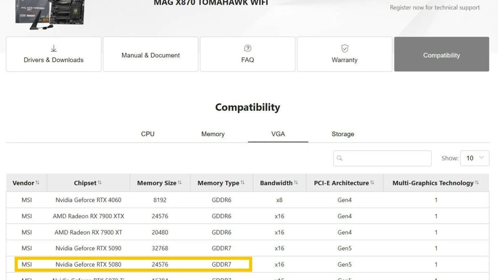The height and width of the screenshot is (280, 498).
Task: Switch to the Memory compatibility tab
Action: 213,134
